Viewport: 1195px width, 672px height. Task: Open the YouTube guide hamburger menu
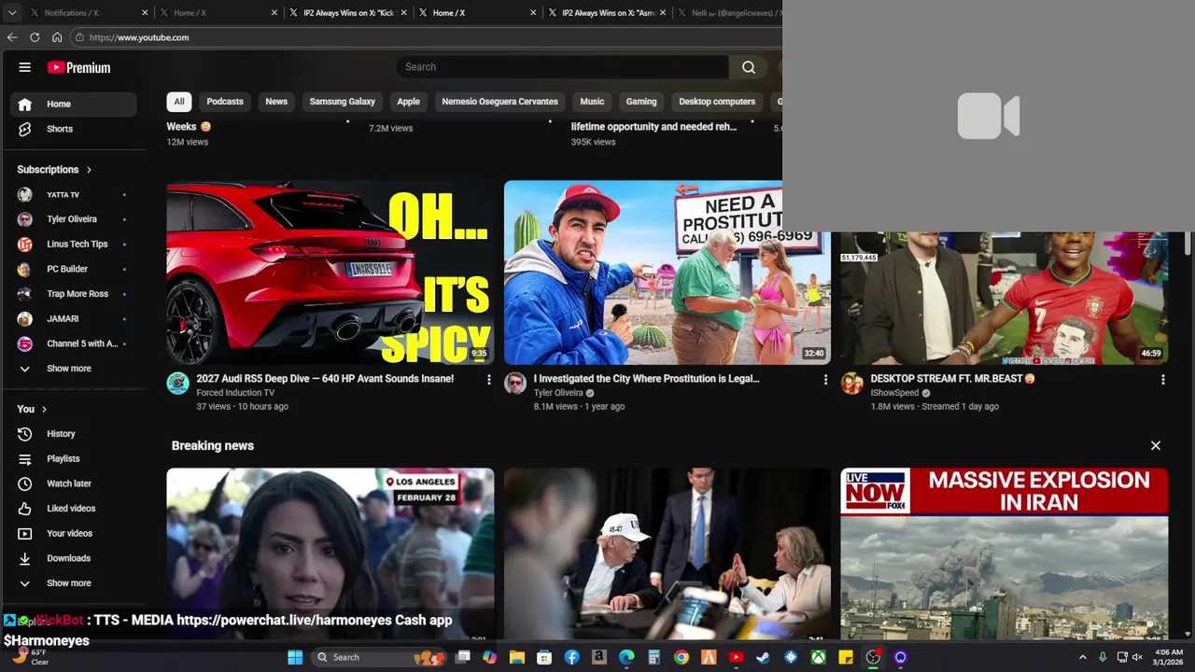point(25,67)
